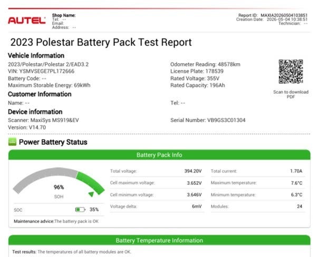This screenshot has width=319, height=257.
Task: Click the Customer Information heading
Action: click(x=40, y=94)
